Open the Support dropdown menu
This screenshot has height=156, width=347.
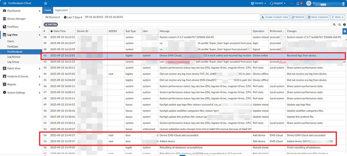click(278, 3)
